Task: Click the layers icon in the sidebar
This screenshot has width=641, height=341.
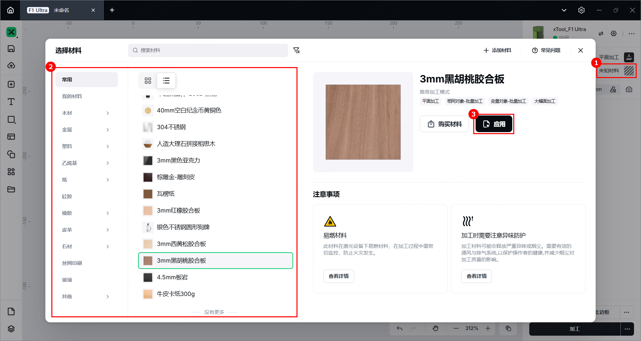Action: (11, 329)
